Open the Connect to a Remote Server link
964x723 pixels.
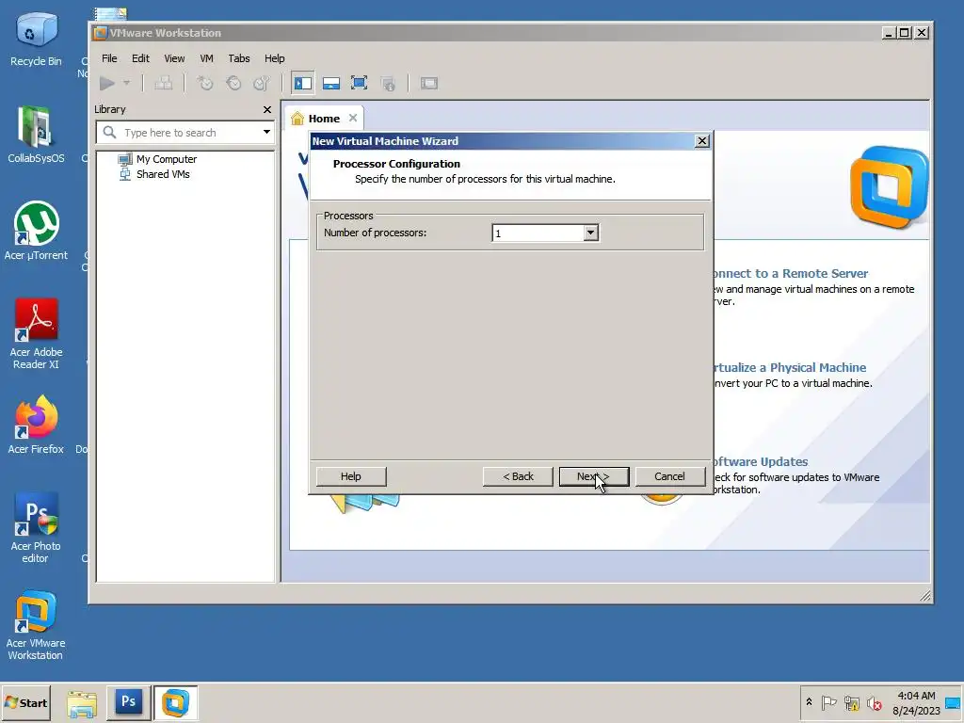click(x=791, y=274)
